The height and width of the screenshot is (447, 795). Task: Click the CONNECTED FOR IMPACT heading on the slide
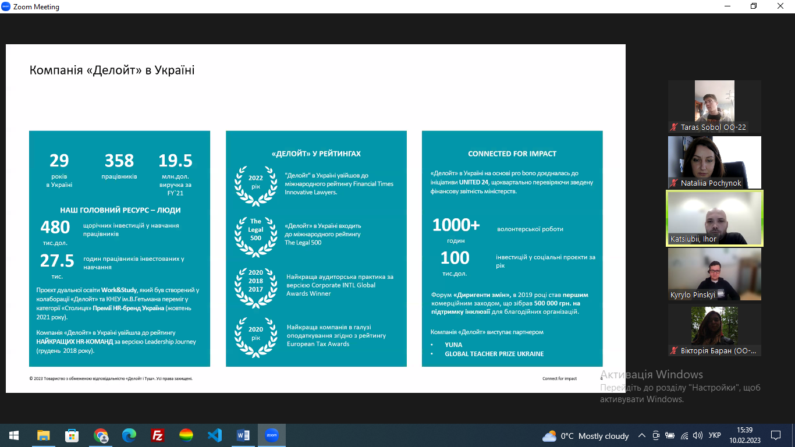pyautogui.click(x=512, y=154)
